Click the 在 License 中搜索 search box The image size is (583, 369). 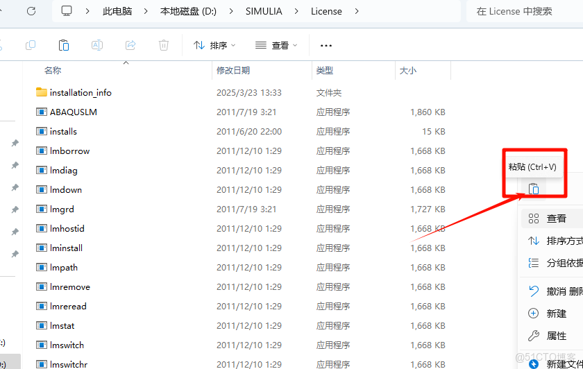point(524,12)
